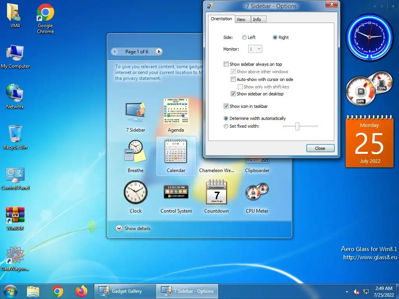The width and height of the screenshot is (399, 299).
Task: Go to previous gadget gallery page
Action: pyautogui.click(x=115, y=52)
